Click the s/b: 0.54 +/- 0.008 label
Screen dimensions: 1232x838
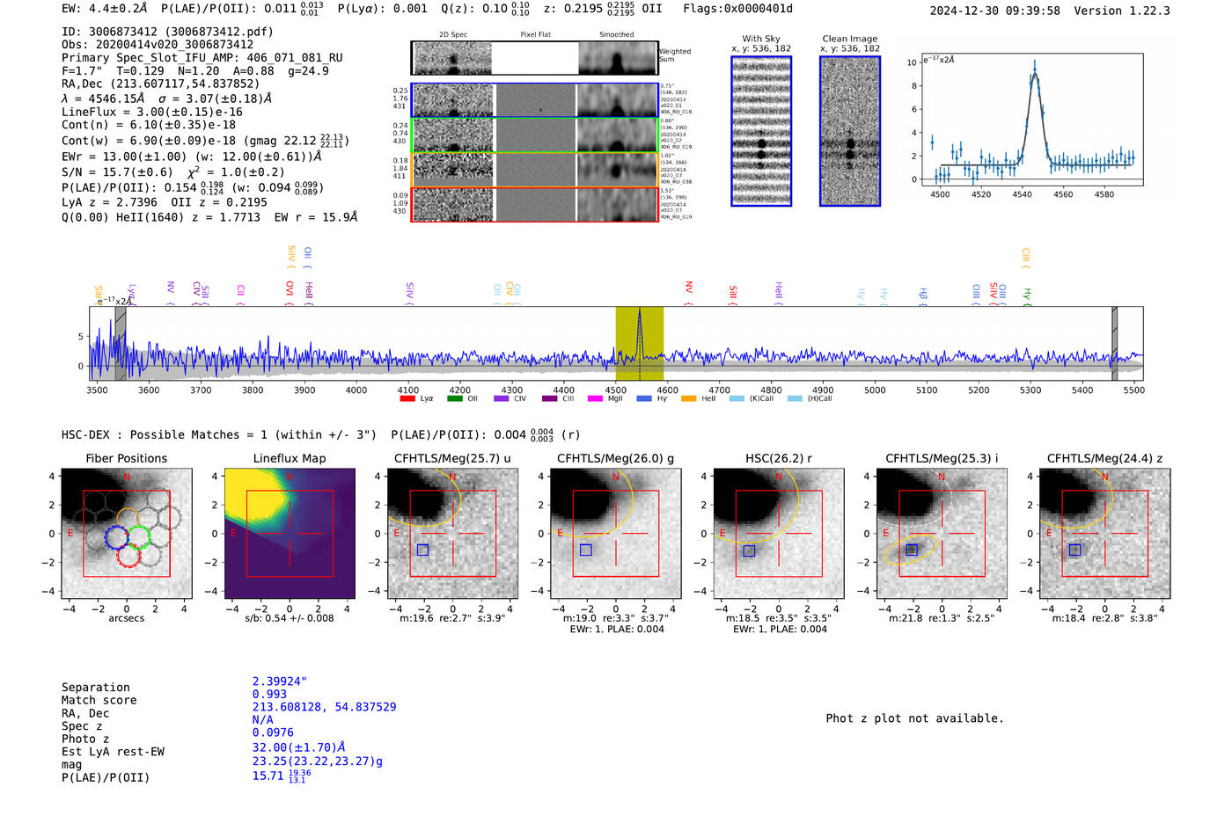(x=290, y=618)
